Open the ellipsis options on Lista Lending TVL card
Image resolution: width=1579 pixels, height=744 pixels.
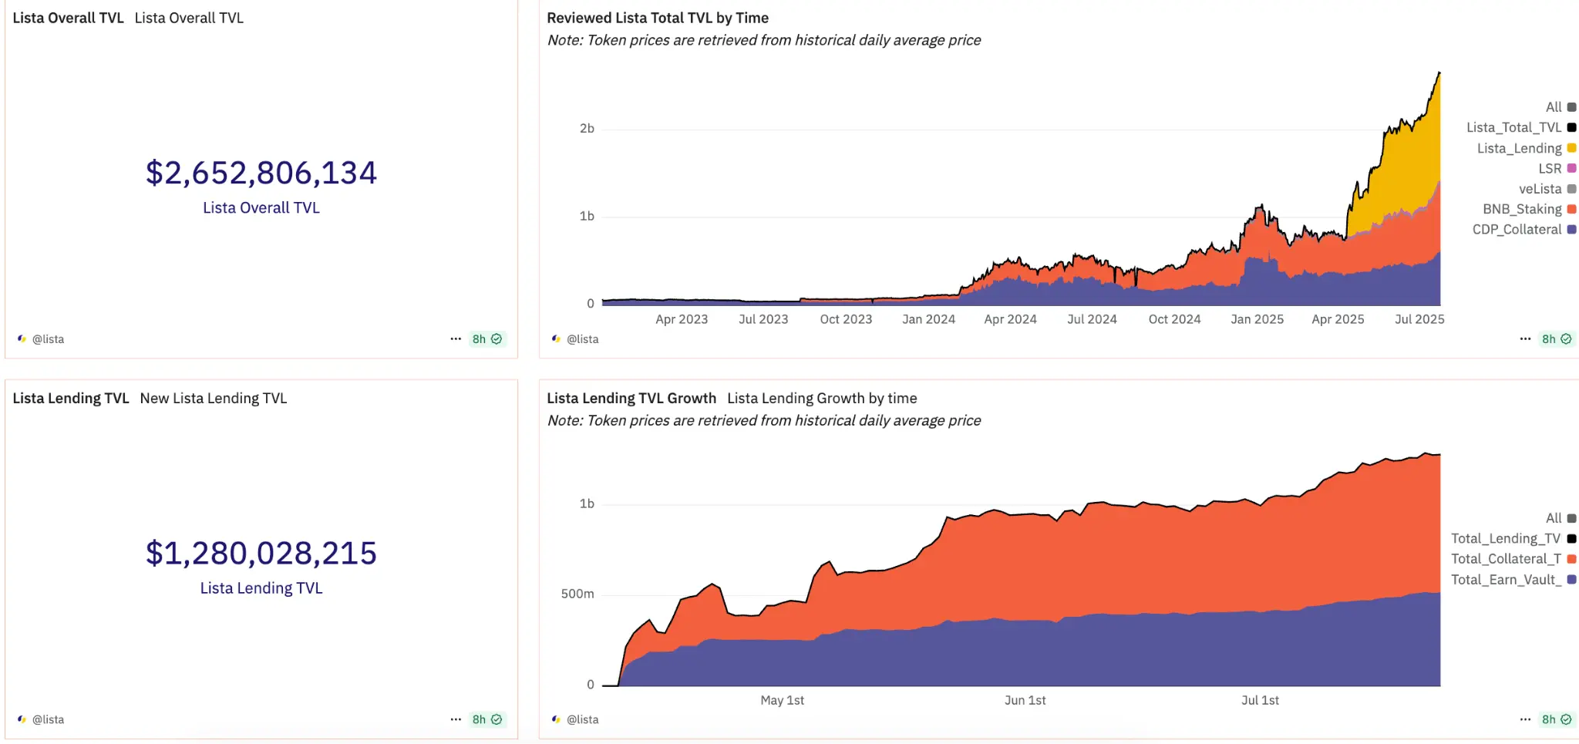click(456, 719)
